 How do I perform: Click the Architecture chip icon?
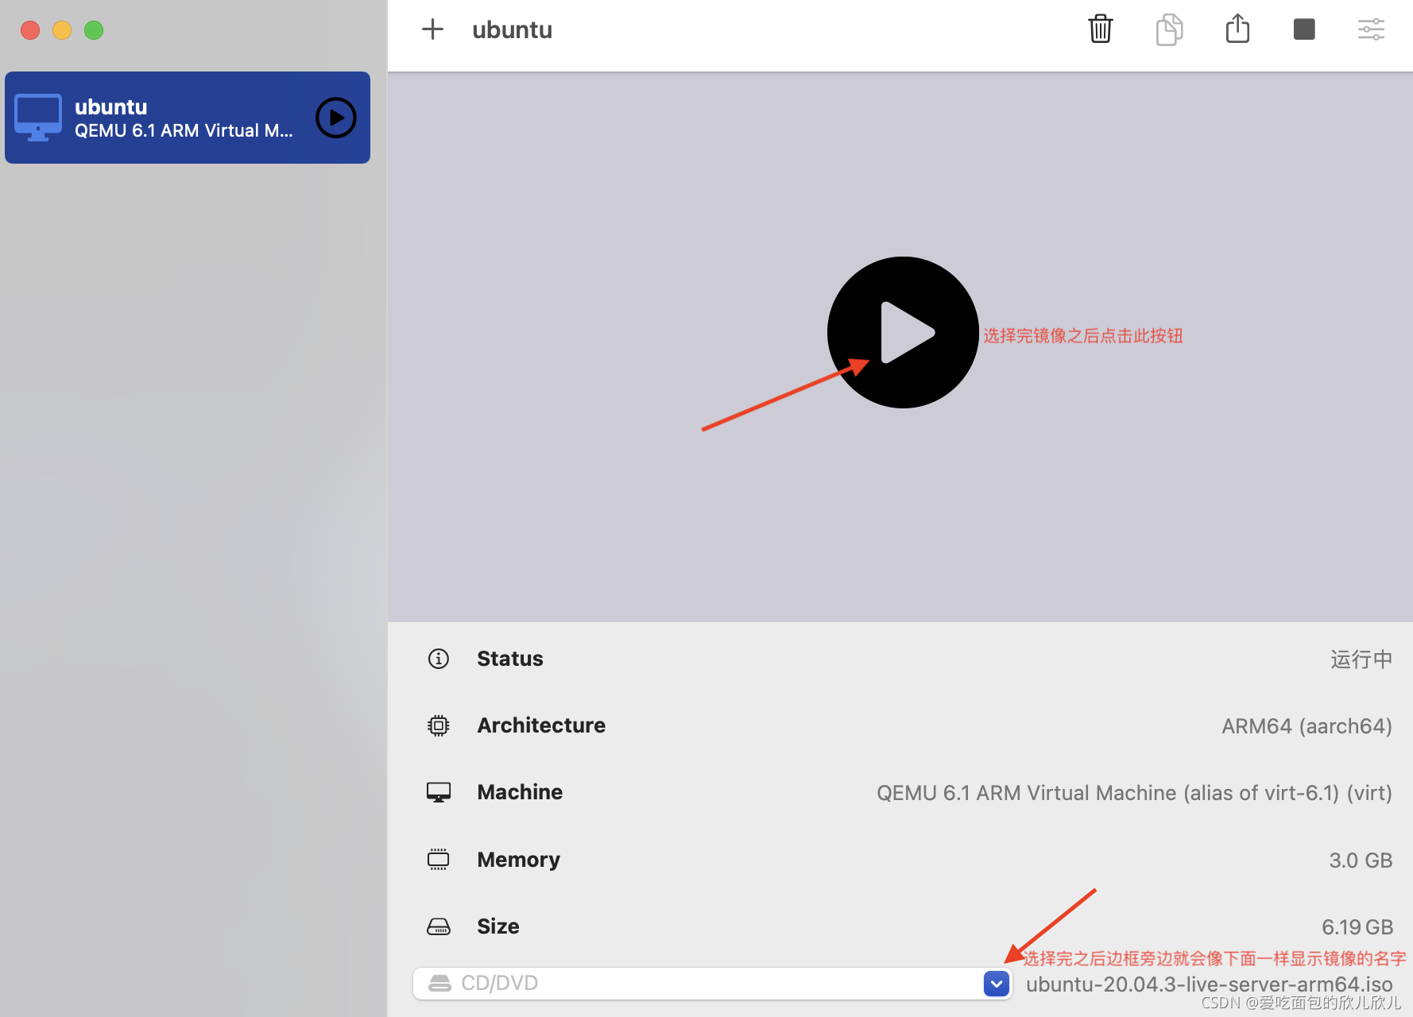[x=439, y=725]
